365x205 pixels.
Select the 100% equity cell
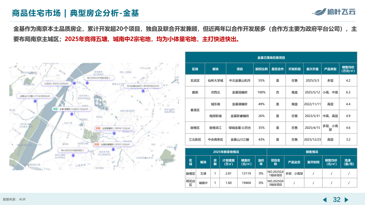(x=261, y=92)
